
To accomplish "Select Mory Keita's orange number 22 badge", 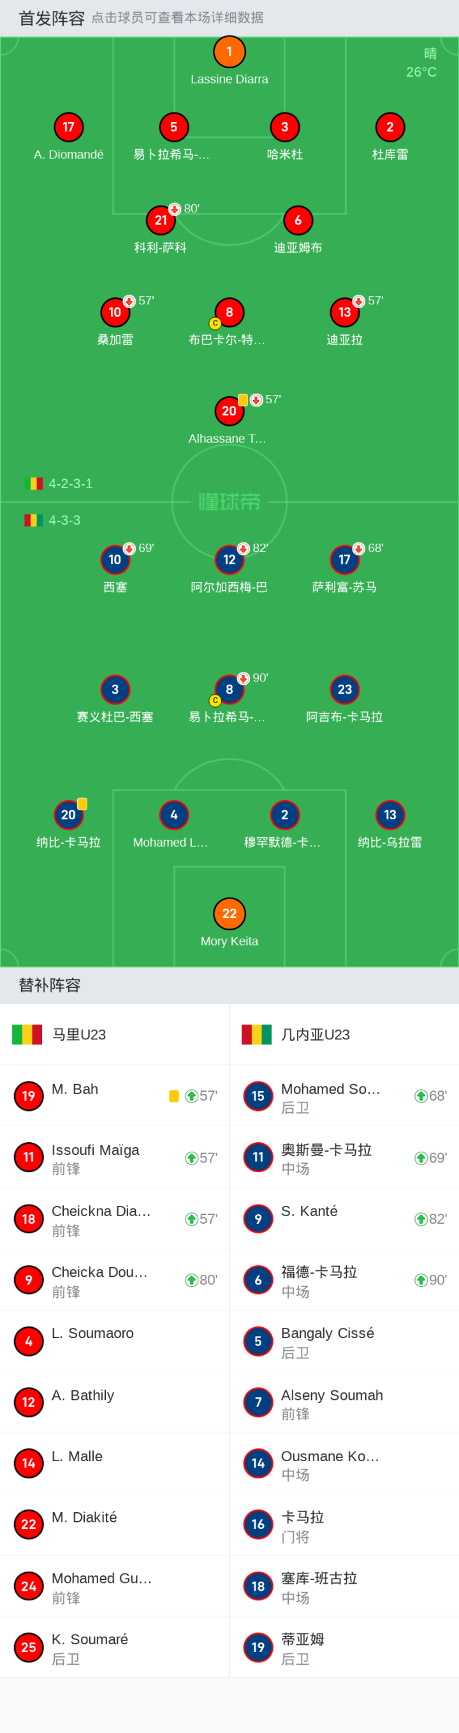I will click(229, 914).
